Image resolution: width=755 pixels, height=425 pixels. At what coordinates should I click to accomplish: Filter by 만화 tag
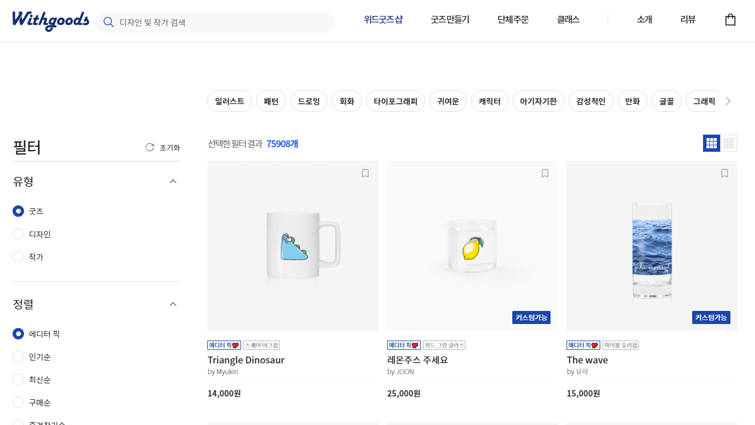pyautogui.click(x=632, y=101)
